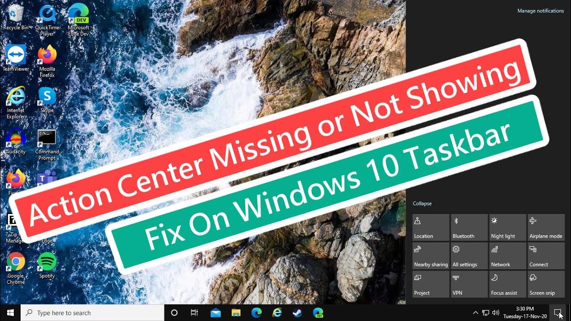This screenshot has width=571, height=321.
Task: Click the Type here to search box
Action: pos(93,313)
